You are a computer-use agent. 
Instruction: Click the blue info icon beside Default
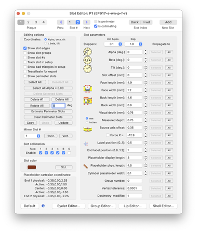point(43,206)
